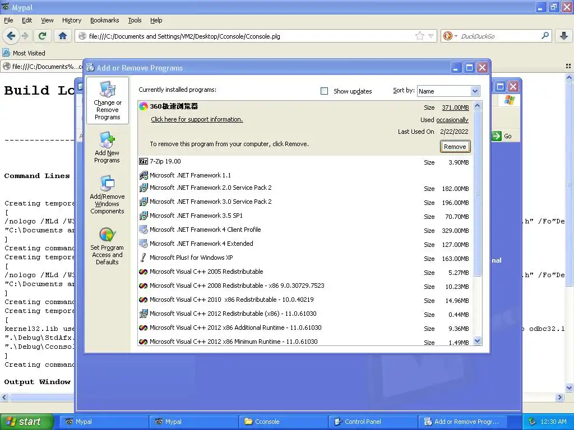Click .NET Framework 2.0 Service Pack 2 icon
This screenshot has width=574, height=430.
143,188
